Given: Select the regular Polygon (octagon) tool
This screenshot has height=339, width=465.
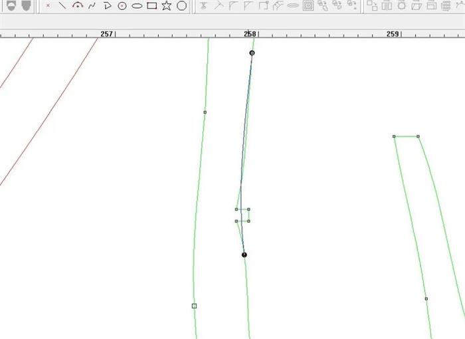Looking at the screenshot, I should [181, 5].
